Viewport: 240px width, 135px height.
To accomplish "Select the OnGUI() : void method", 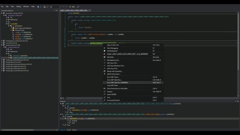I will (x=24, y=34).
